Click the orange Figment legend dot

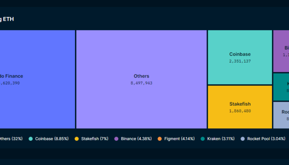[160, 139]
